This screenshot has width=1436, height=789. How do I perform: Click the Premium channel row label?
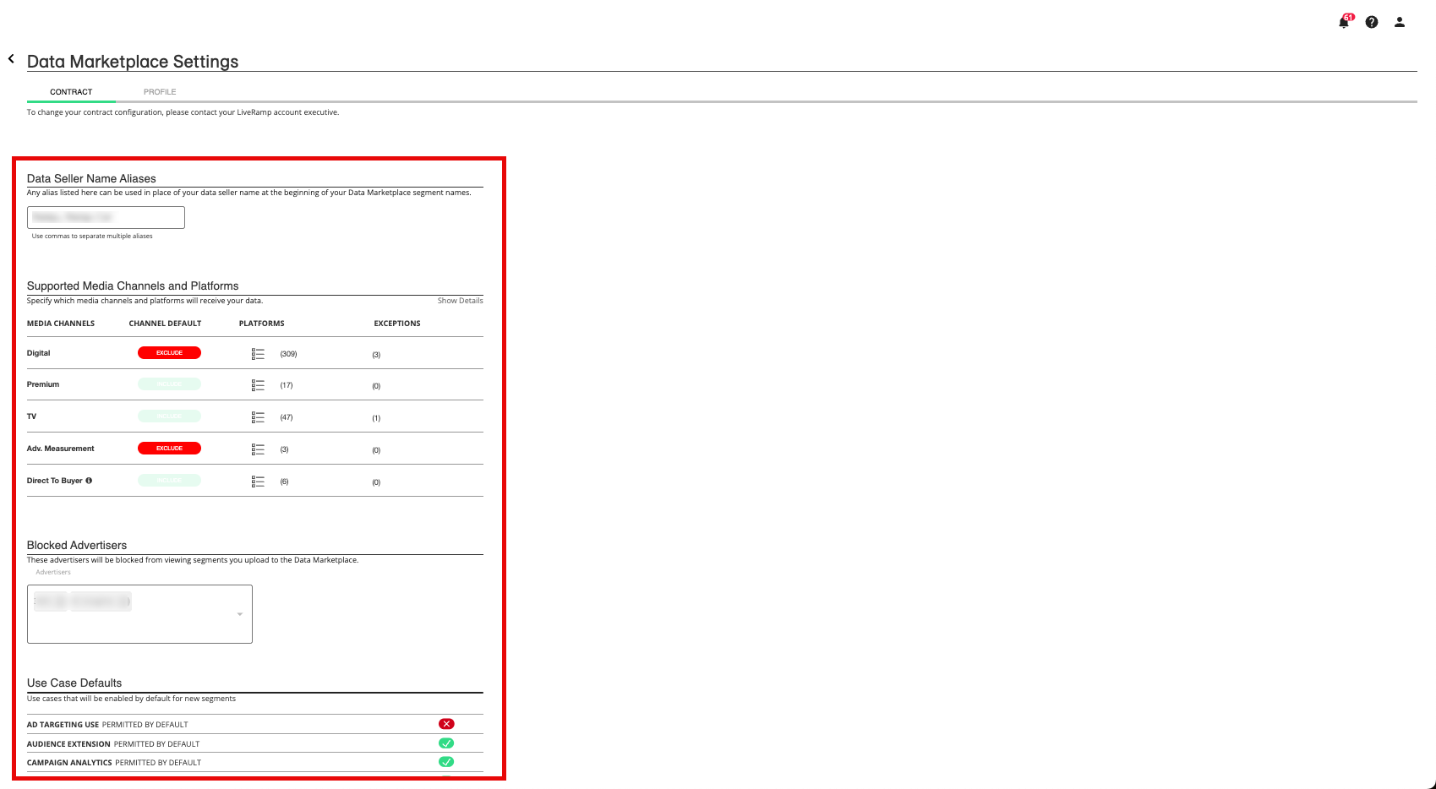tap(43, 384)
